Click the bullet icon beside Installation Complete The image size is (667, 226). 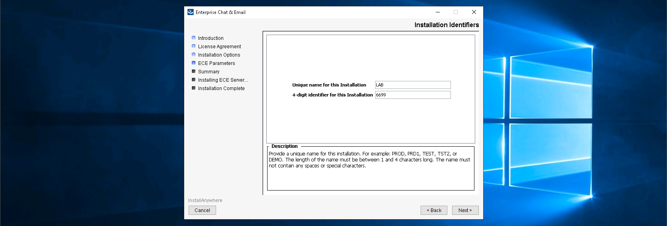click(x=194, y=88)
